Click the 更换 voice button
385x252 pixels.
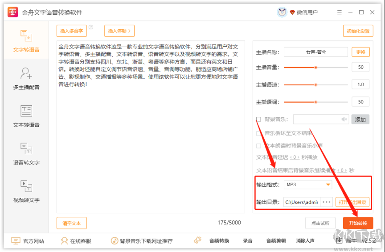tap(360, 52)
